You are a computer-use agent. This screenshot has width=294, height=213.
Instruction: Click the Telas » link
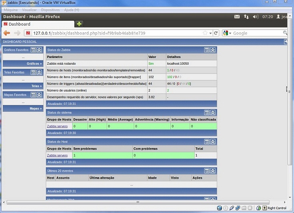pos(36,86)
